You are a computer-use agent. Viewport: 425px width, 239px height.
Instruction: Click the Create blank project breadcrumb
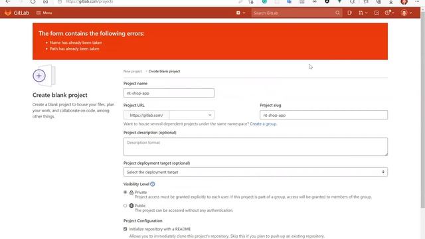[164, 71]
